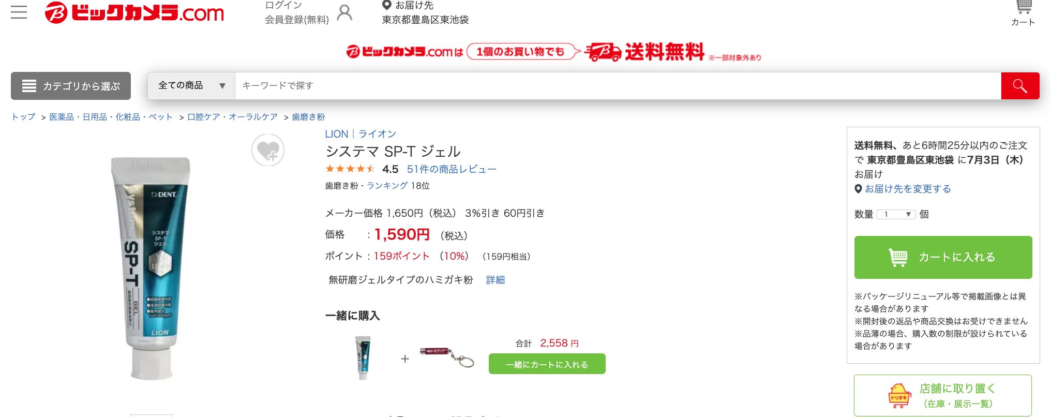Click the 詳細 details link
This screenshot has width=1051, height=417.
coord(496,280)
